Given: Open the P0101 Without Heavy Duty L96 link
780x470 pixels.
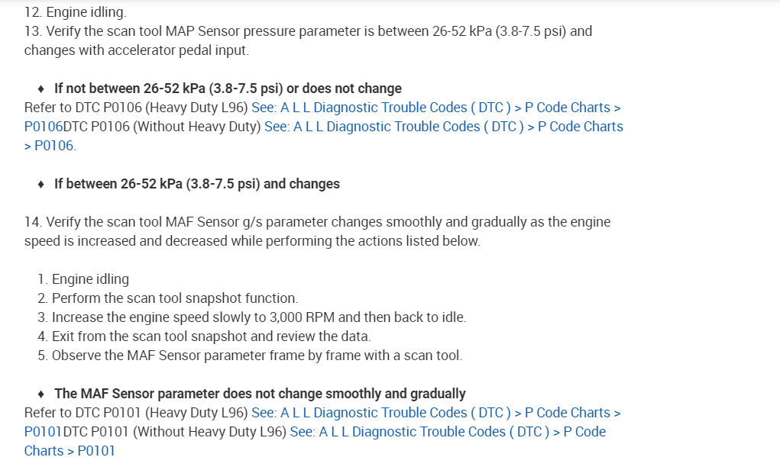Looking at the screenshot, I should [x=448, y=432].
